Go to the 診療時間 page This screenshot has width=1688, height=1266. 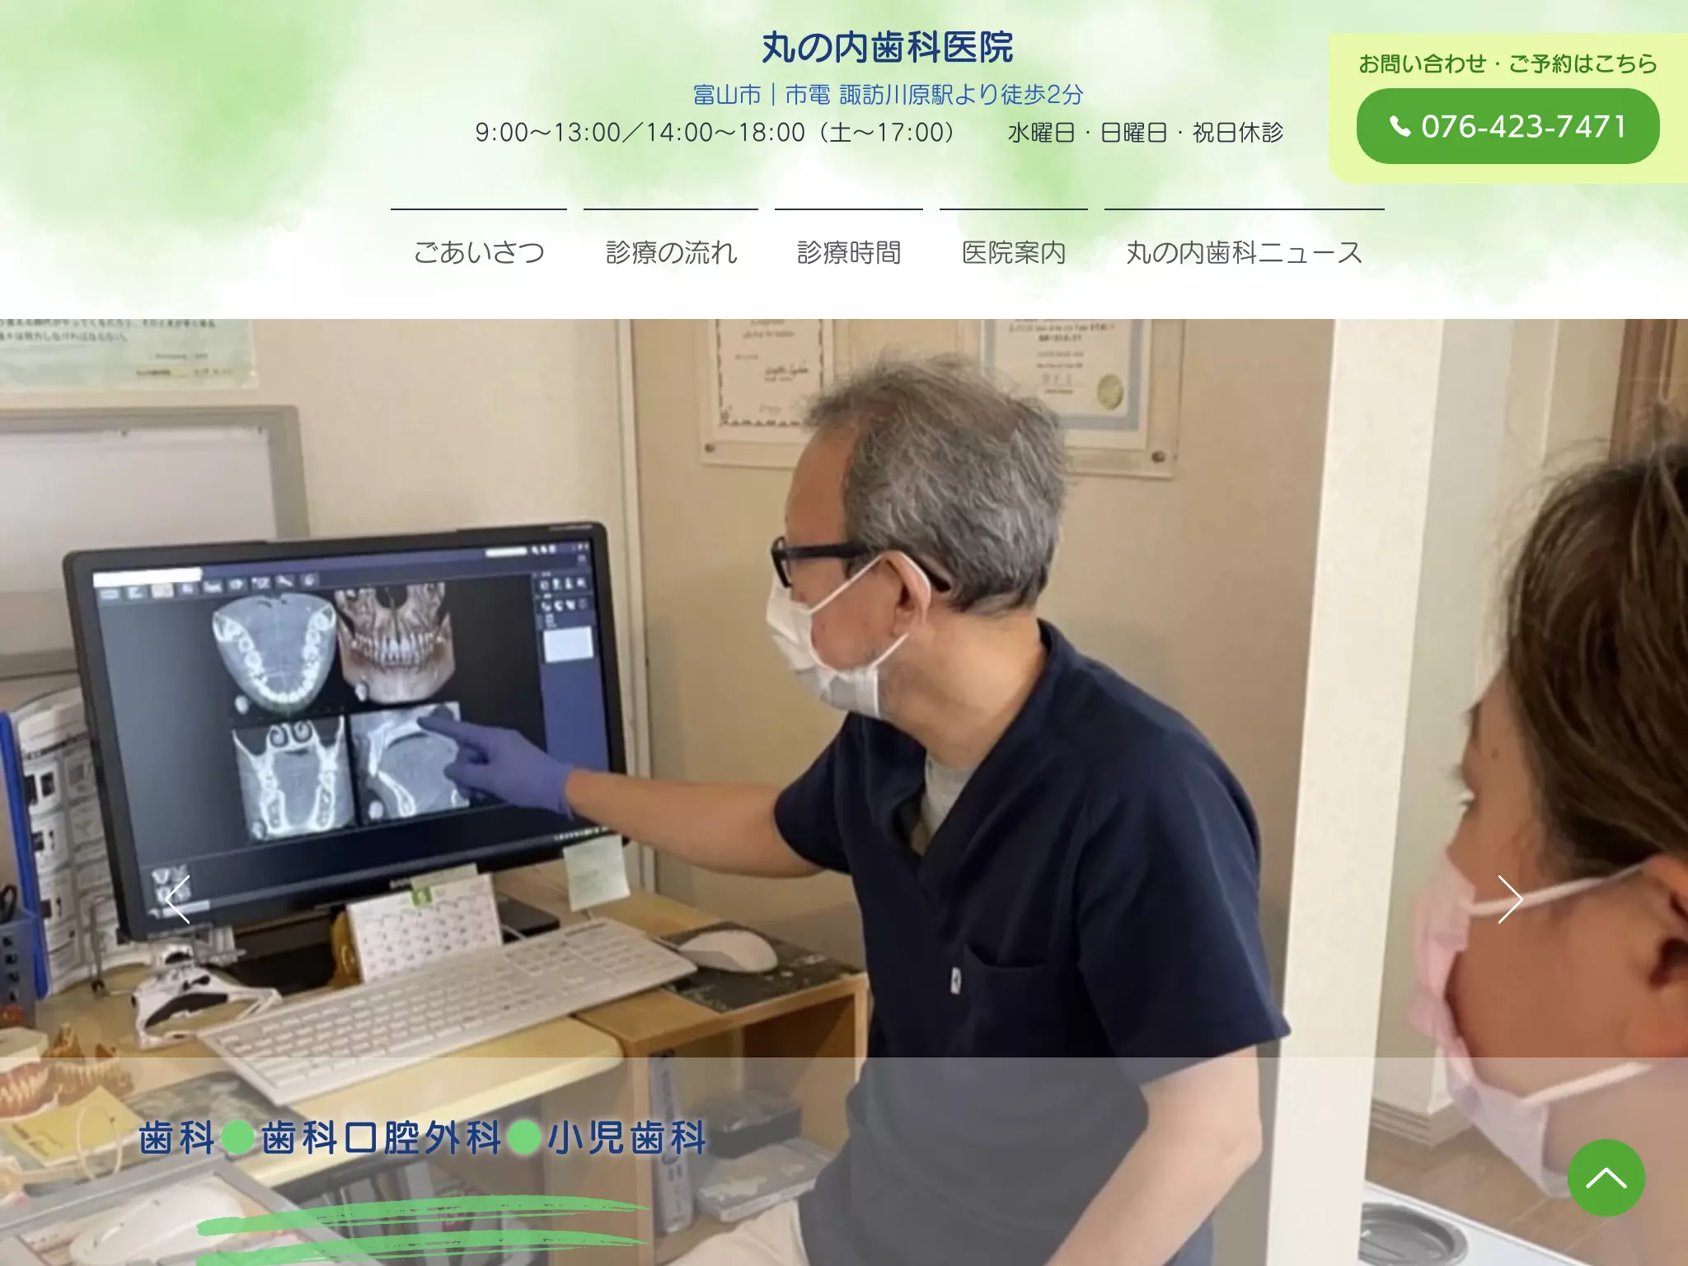click(849, 252)
